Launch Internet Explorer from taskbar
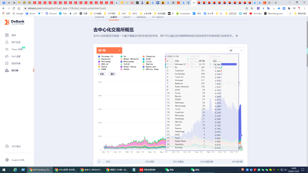 coord(15,170)
